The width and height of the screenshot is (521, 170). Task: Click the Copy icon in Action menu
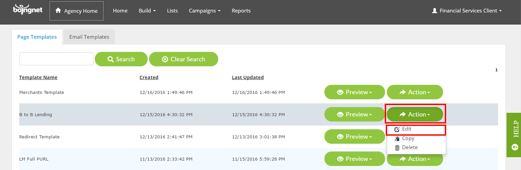tap(397, 138)
